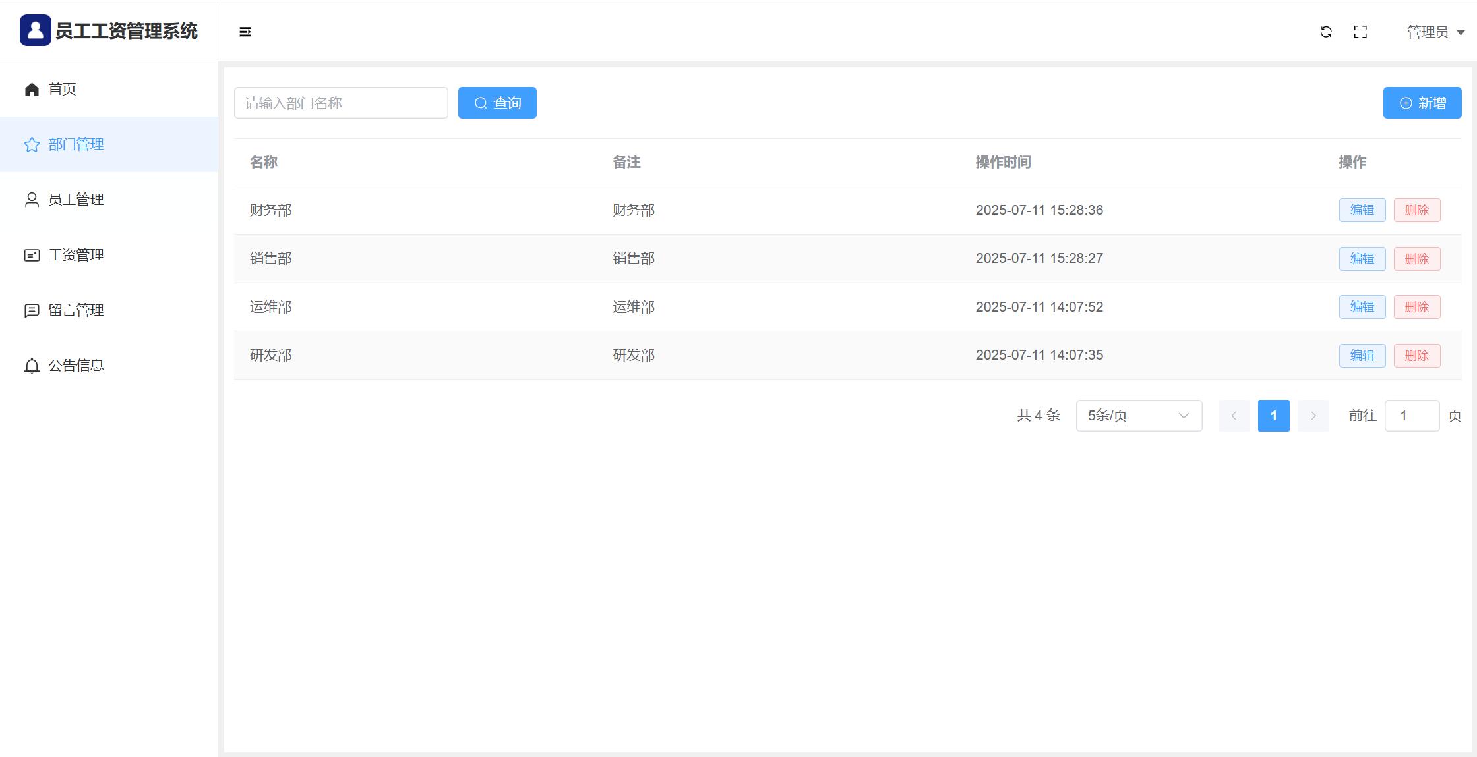Image resolution: width=1477 pixels, height=757 pixels.
Task: Edit the 财务部 department row
Action: 1362,210
